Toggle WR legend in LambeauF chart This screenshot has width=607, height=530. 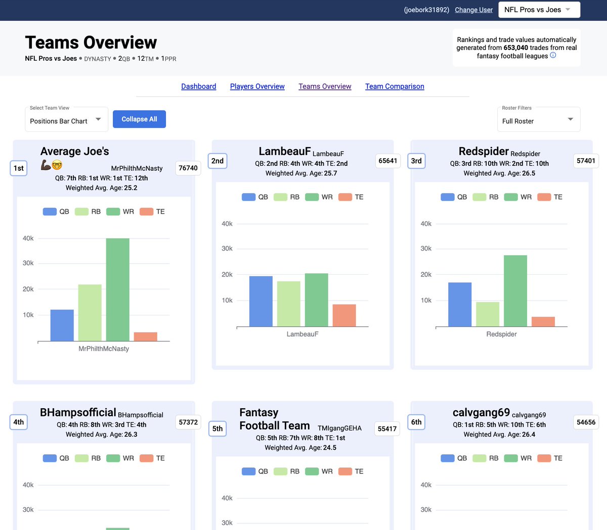coord(319,197)
